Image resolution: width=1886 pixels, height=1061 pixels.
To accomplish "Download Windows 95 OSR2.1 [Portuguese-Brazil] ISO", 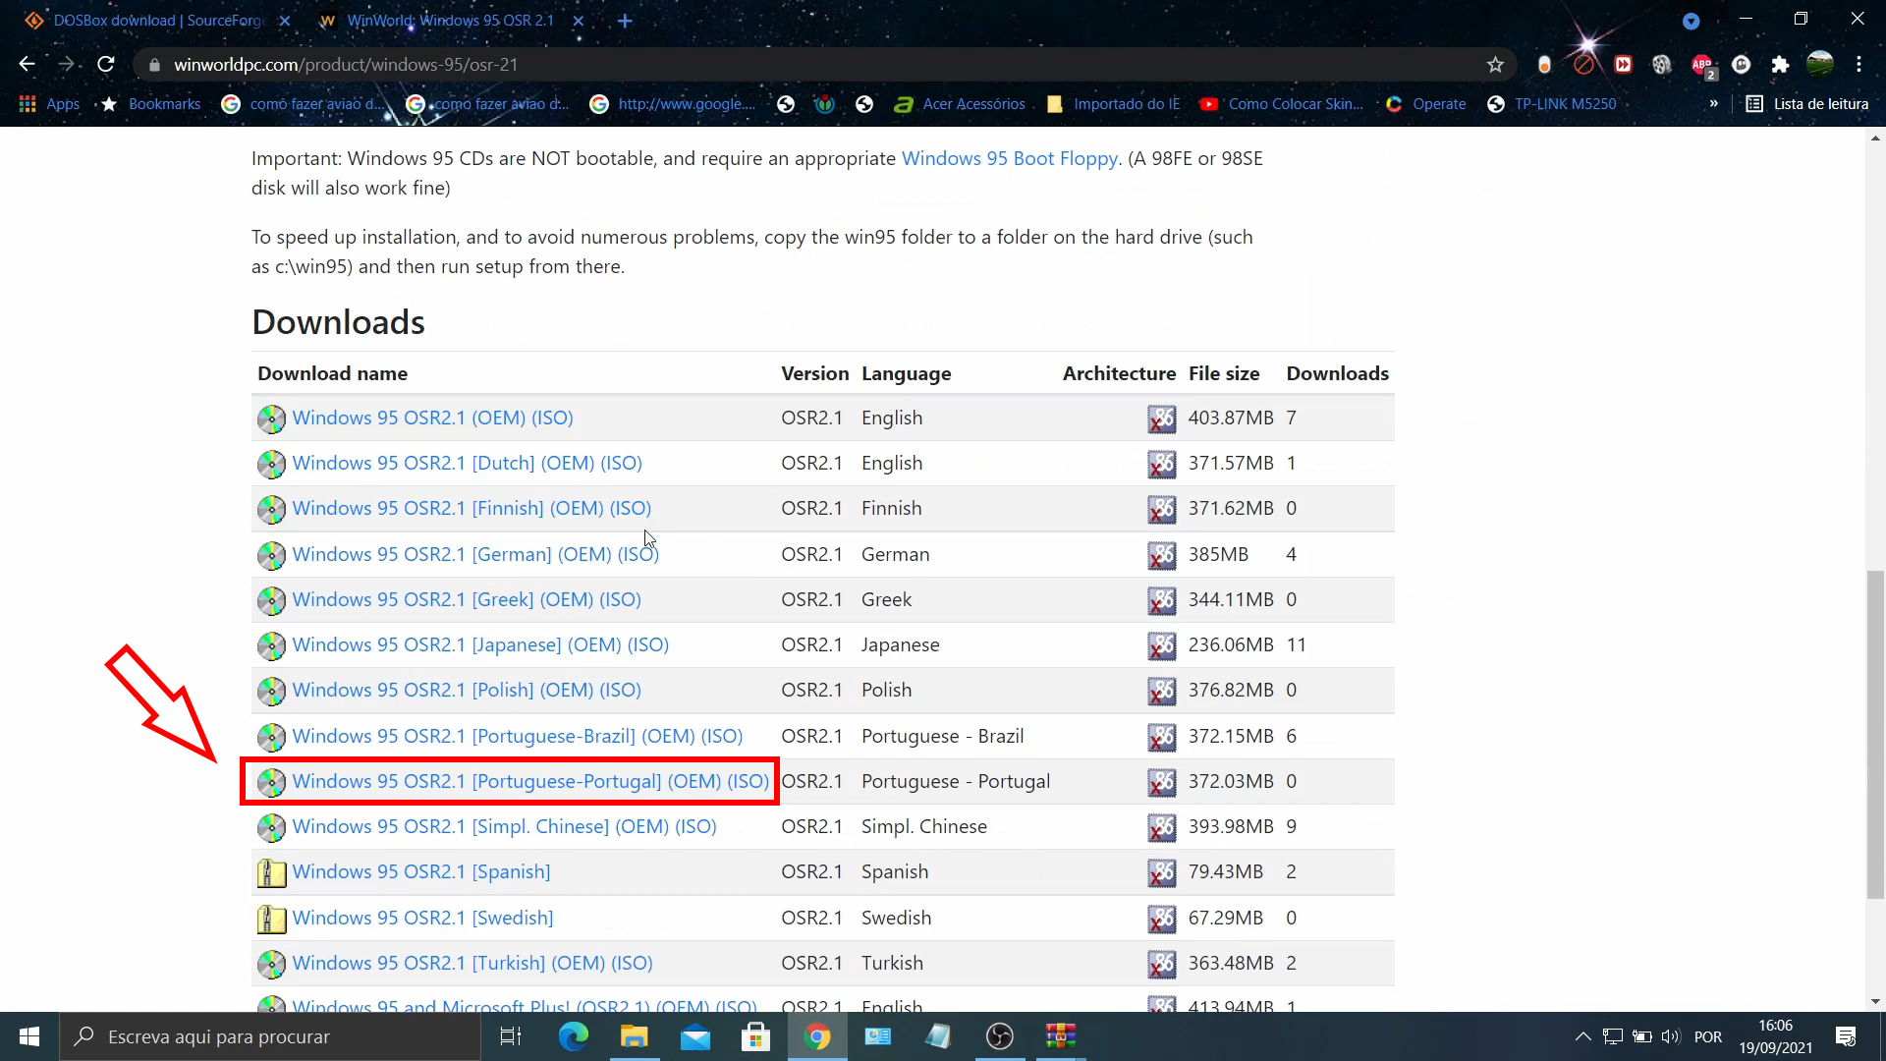I will 517,736.
